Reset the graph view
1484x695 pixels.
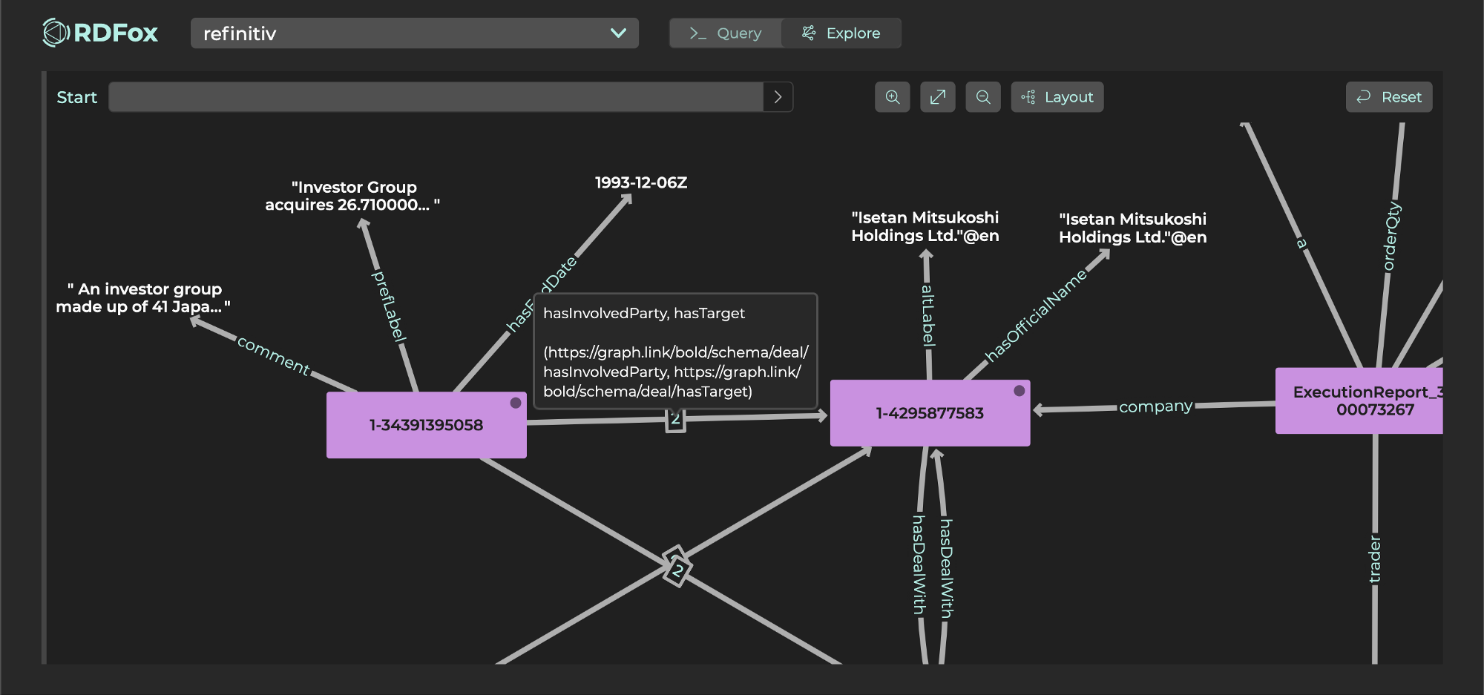(1389, 97)
